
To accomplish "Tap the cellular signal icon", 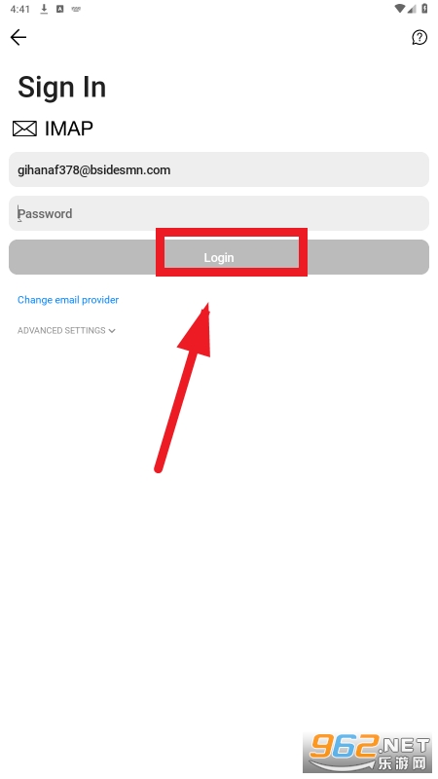I will [x=412, y=8].
